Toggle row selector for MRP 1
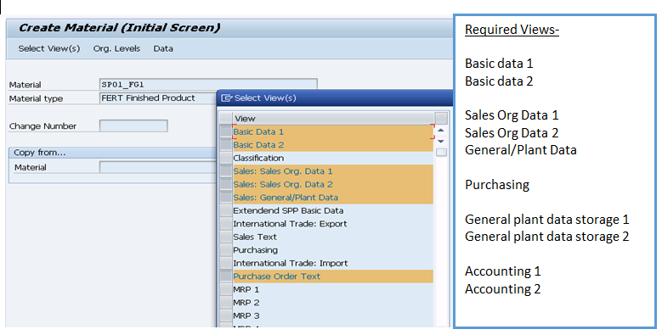This screenshot has height=335, width=662. [226, 289]
